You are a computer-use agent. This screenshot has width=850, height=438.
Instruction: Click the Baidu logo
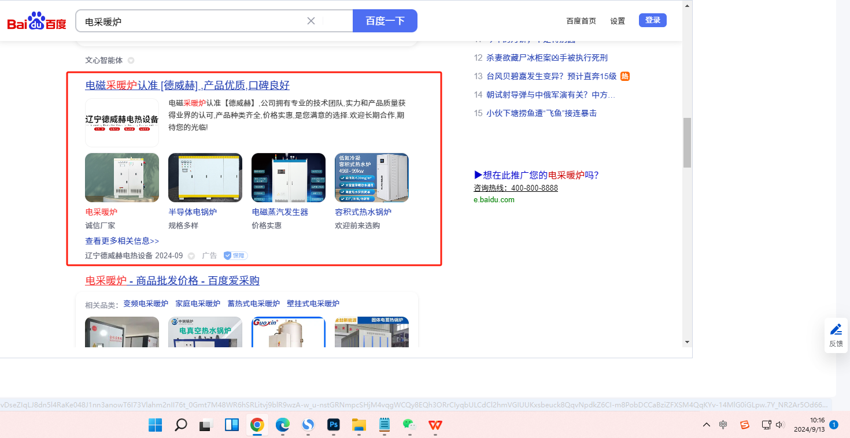(x=36, y=21)
